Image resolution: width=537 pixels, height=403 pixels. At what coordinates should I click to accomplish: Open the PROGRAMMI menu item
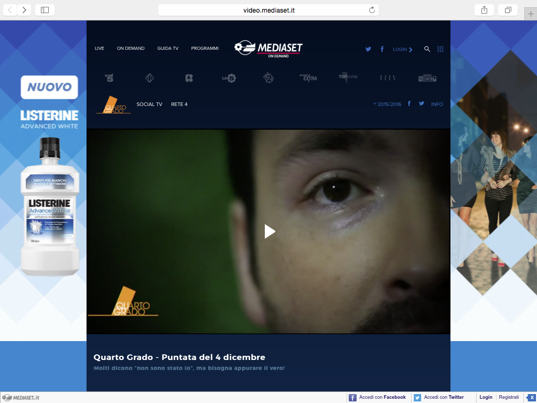coord(205,48)
